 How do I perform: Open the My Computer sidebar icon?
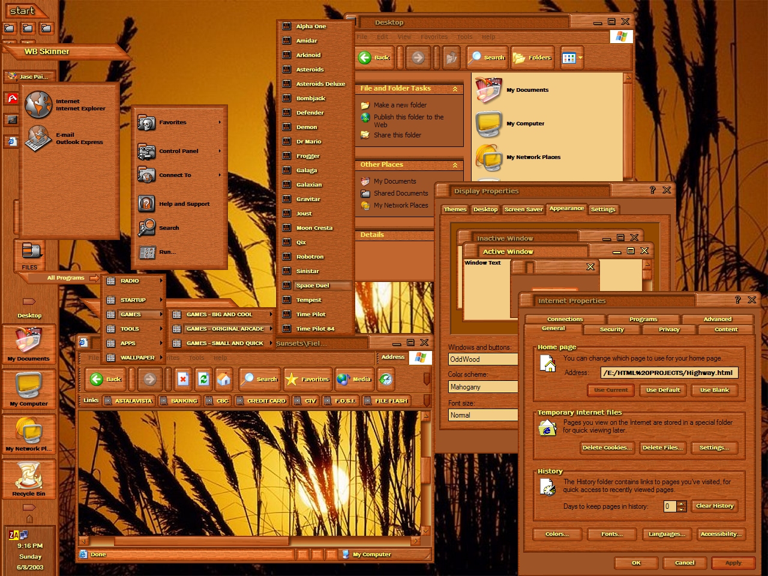[x=29, y=389]
